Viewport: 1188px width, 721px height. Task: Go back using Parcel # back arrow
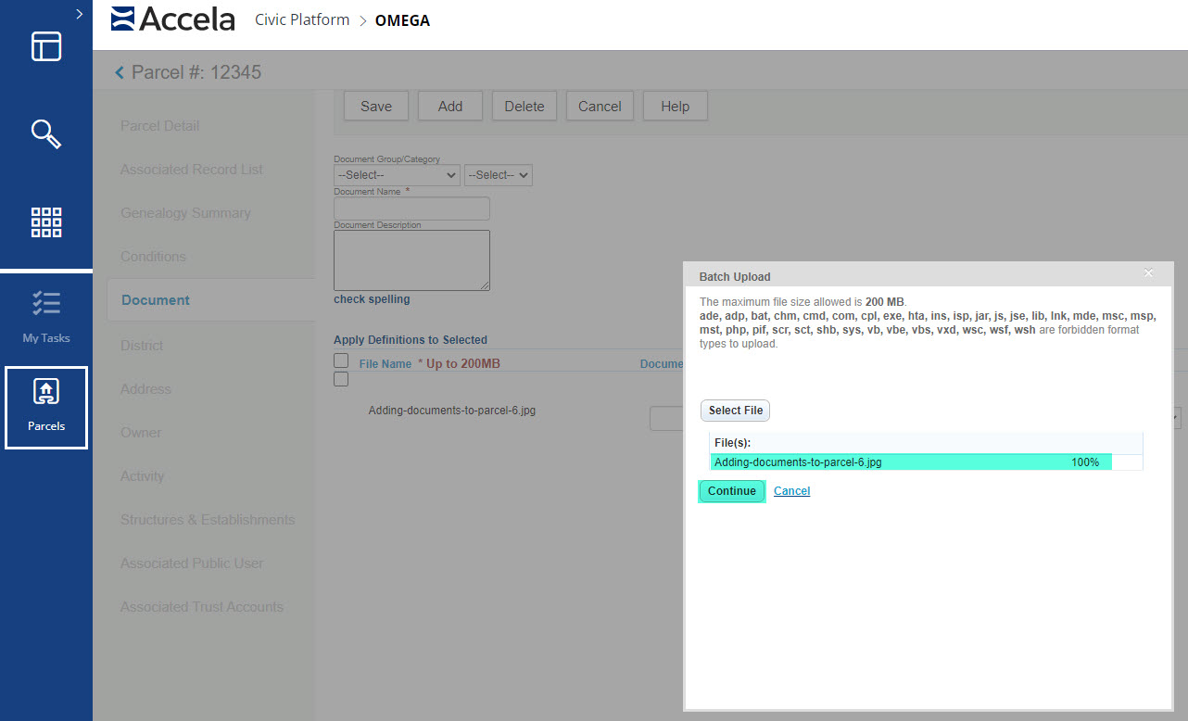(x=119, y=72)
